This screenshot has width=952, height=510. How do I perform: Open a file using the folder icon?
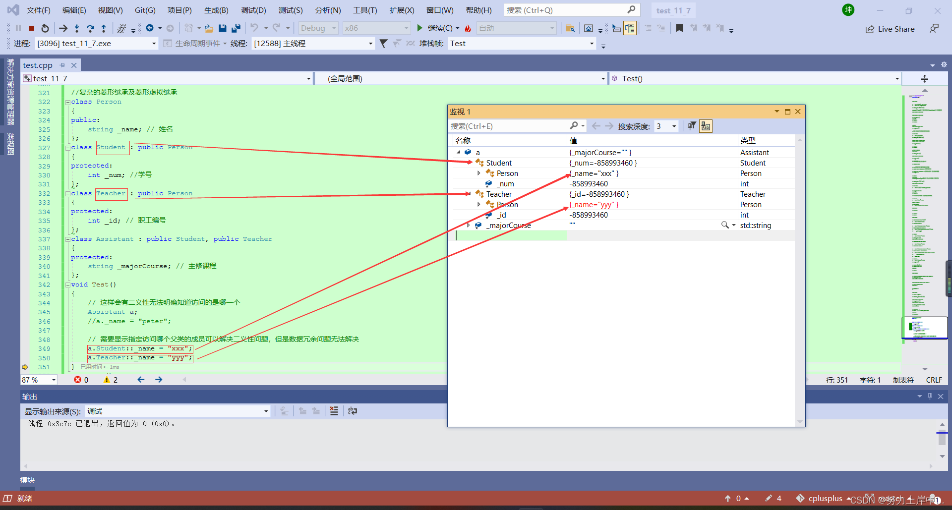(209, 28)
